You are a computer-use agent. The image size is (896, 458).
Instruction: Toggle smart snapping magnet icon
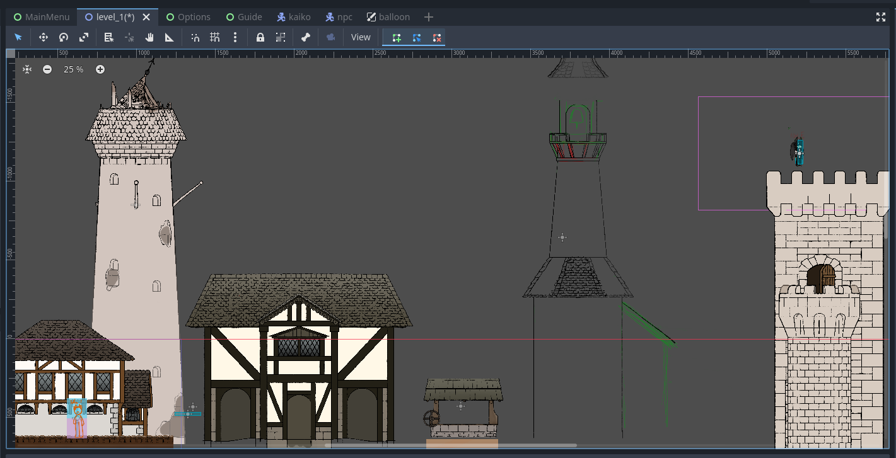pyautogui.click(x=195, y=37)
